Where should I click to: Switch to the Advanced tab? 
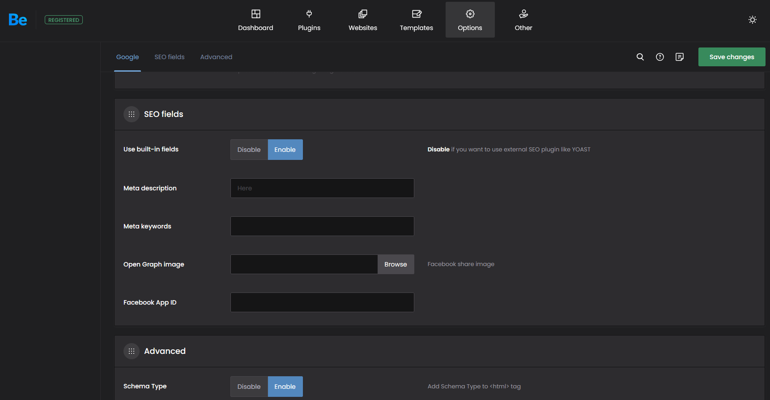pyautogui.click(x=216, y=57)
